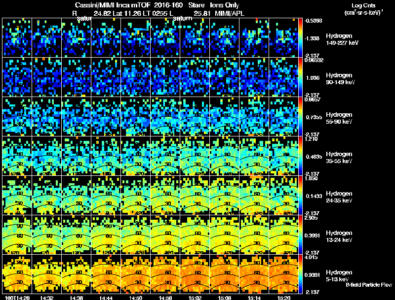Click the Hydrogen 90-149 keV color bar

[x=300, y=77]
